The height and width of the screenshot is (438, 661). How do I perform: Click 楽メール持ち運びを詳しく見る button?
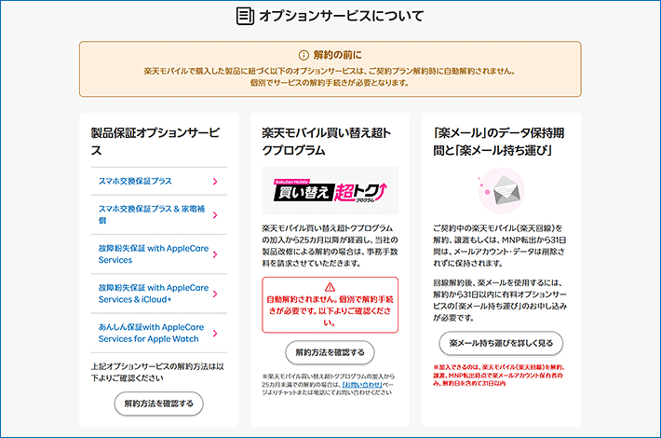tap(501, 343)
